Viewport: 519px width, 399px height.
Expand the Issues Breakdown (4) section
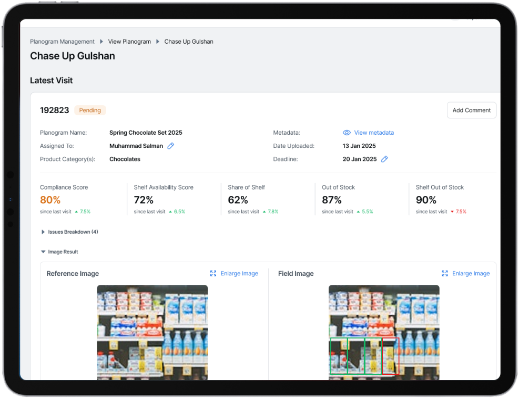43,232
